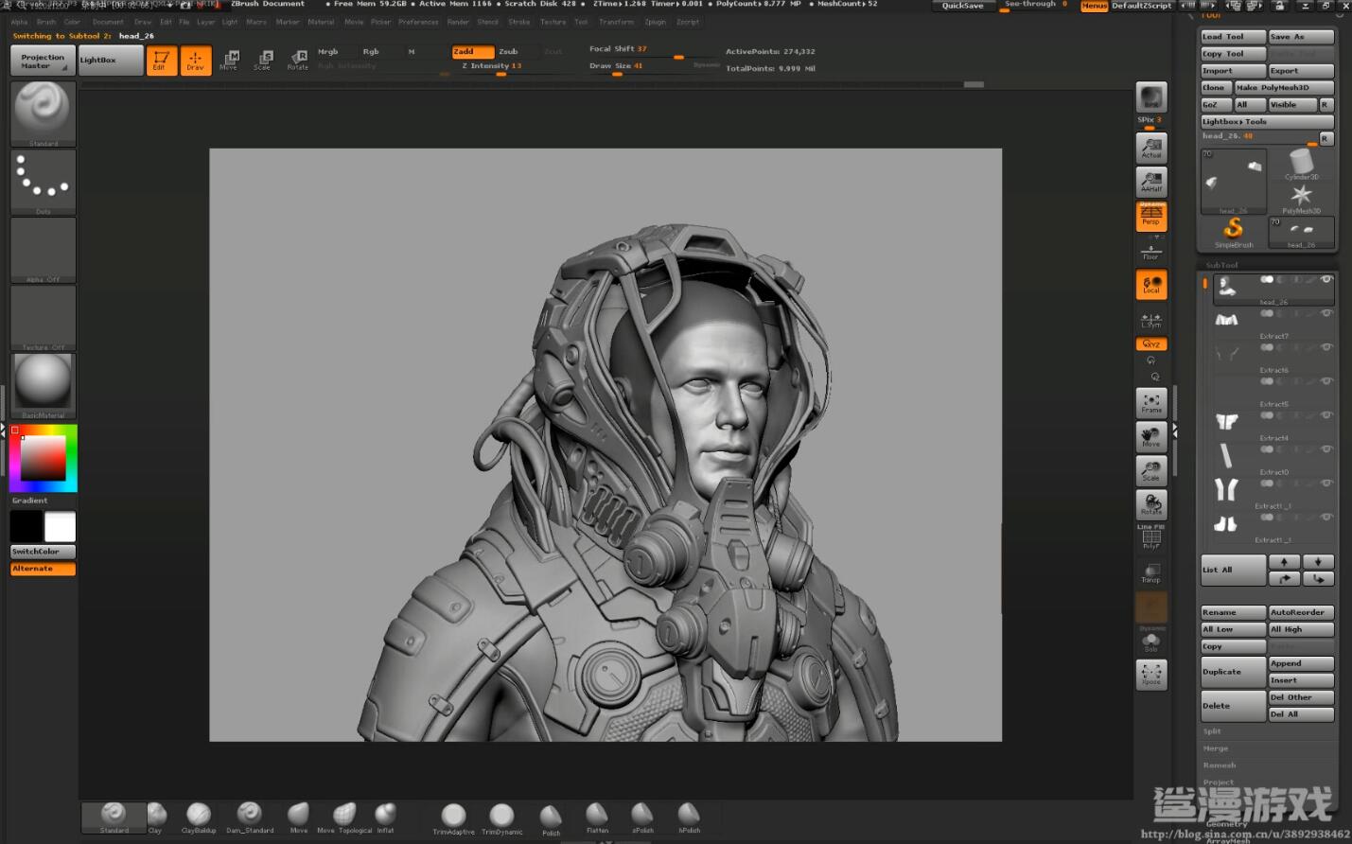
Task: Pick the Flatten brush in bottom shelf
Action: (597, 818)
